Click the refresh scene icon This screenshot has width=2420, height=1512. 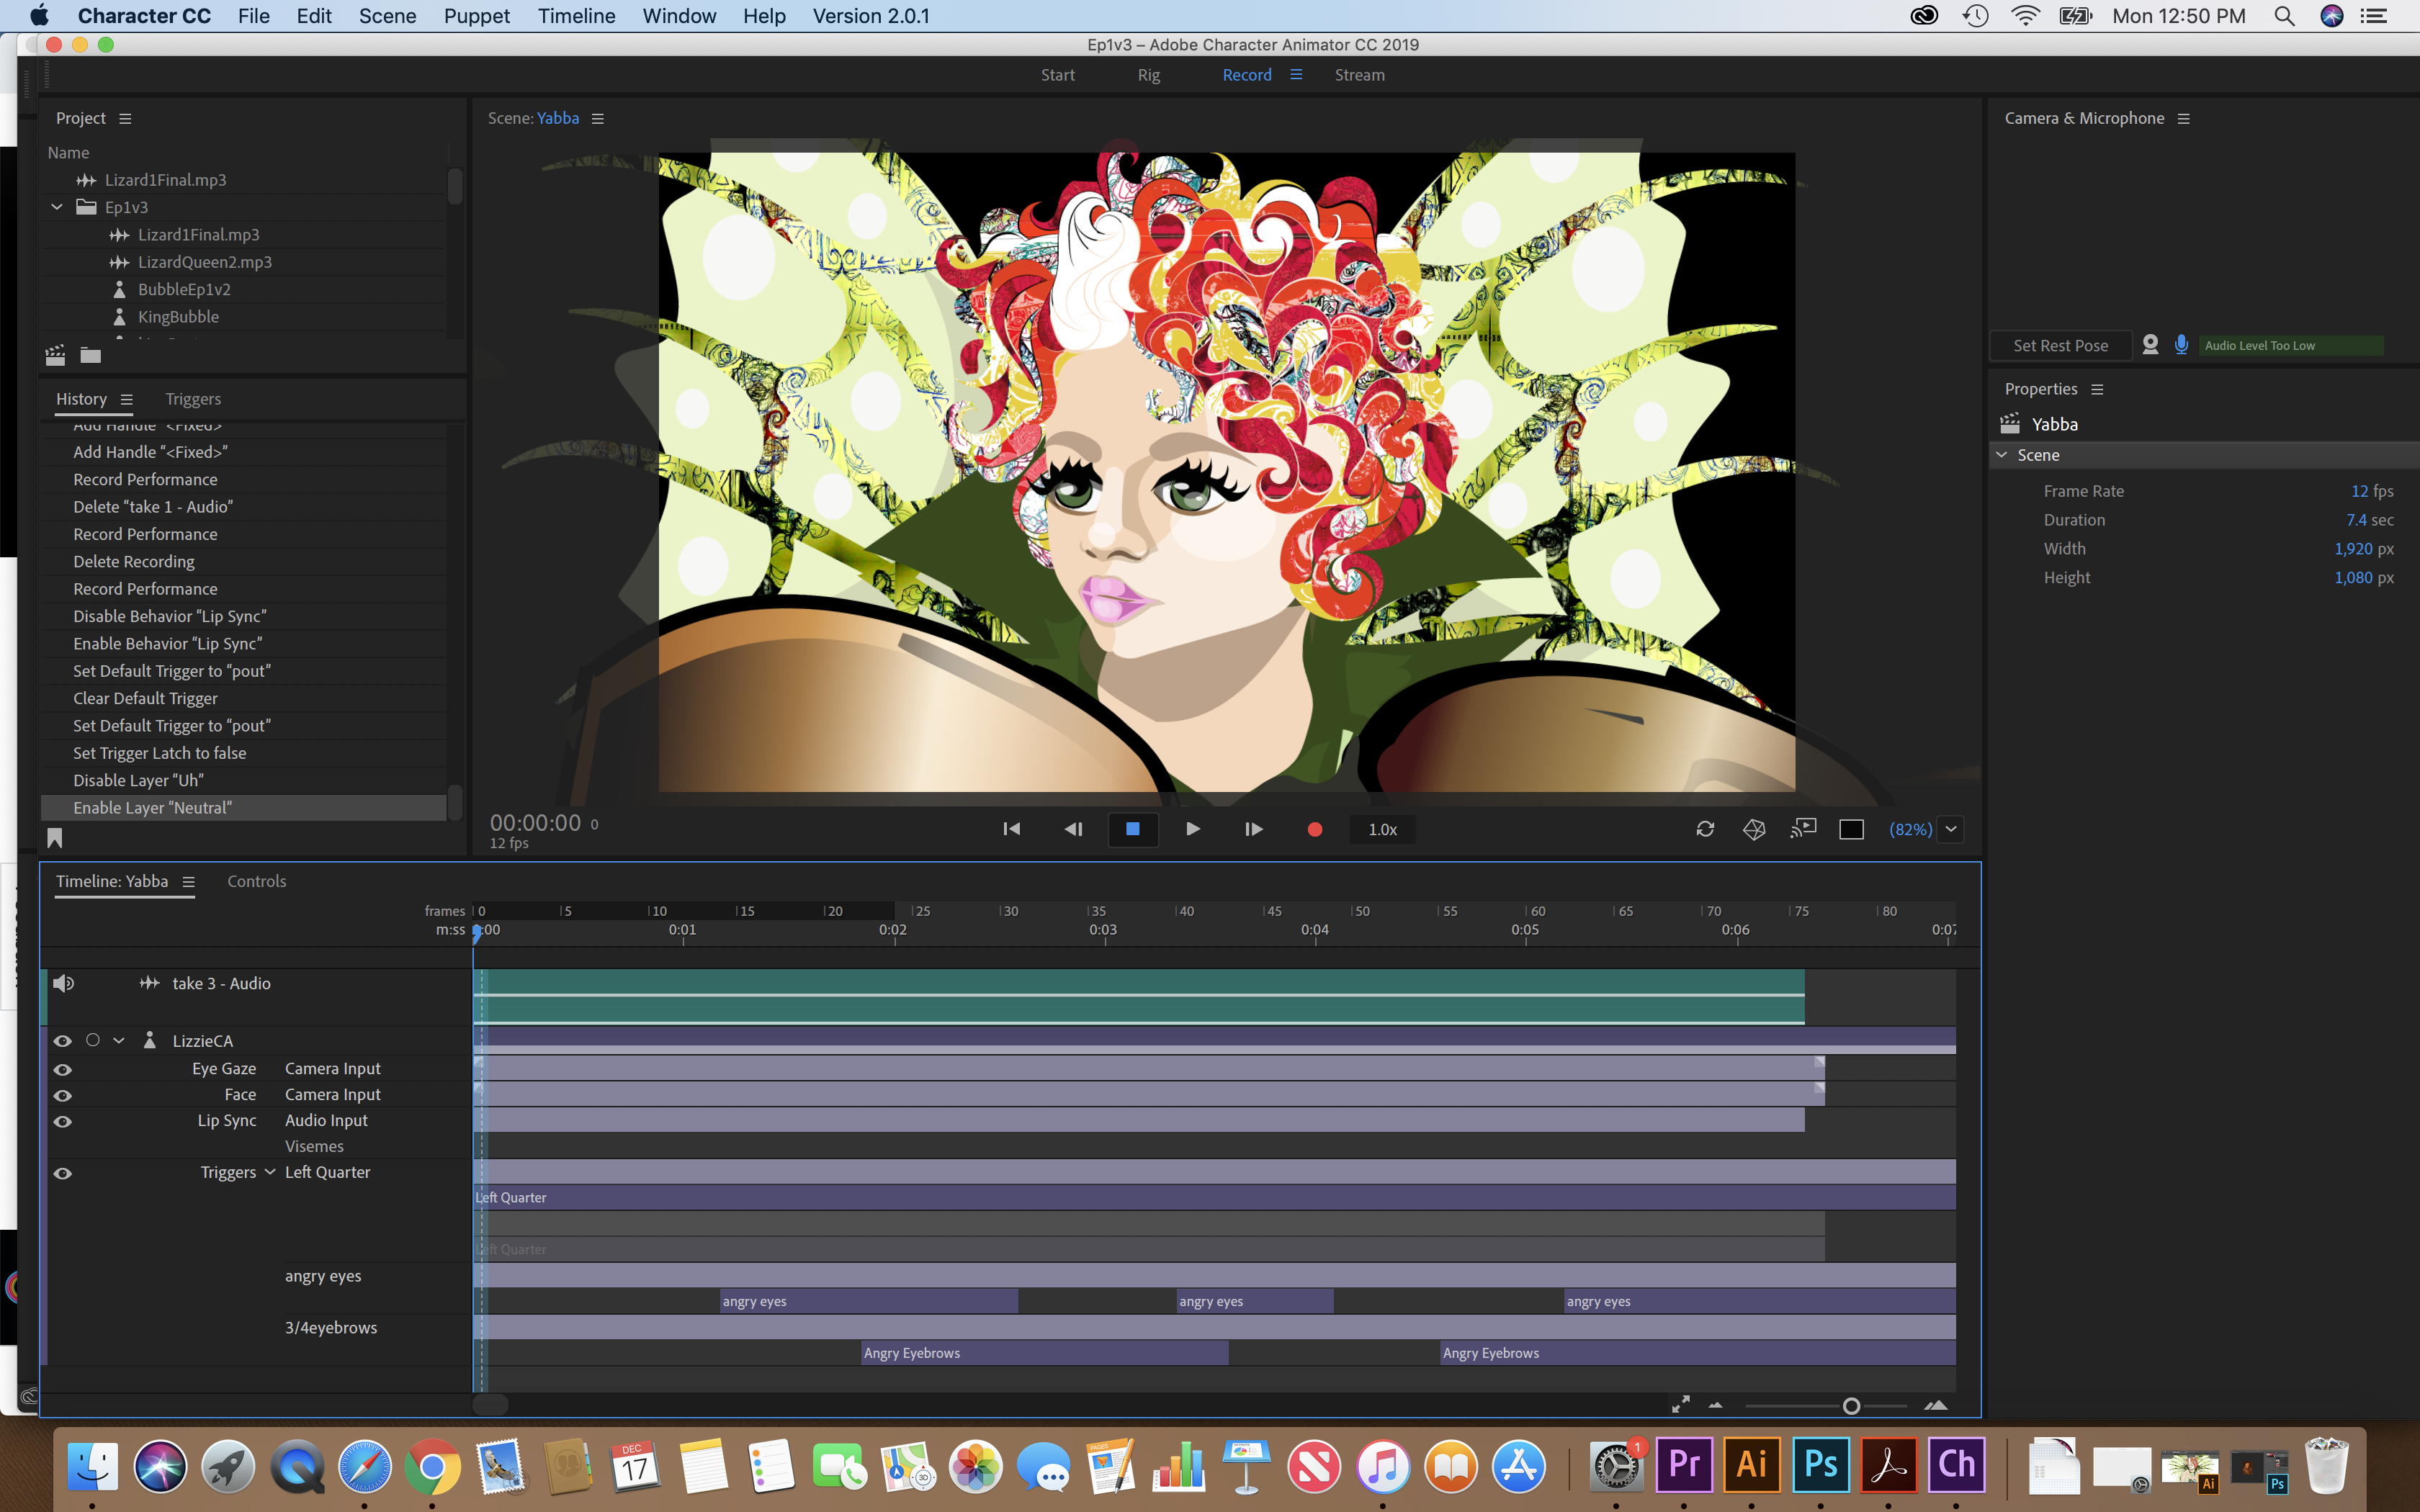click(x=1705, y=829)
